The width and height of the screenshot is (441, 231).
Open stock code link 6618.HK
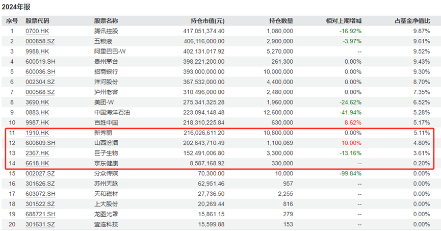37,163
